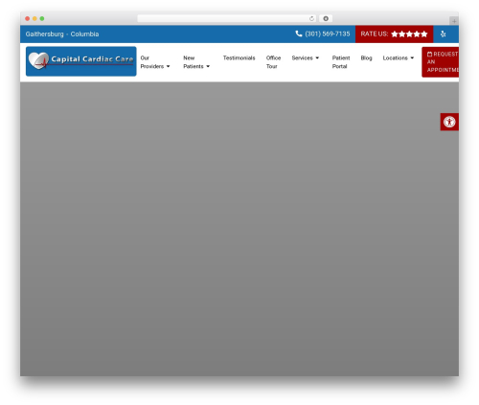Image resolution: width=479 pixels, height=405 pixels.
Task: Go to the Office Tour page
Action: (273, 62)
